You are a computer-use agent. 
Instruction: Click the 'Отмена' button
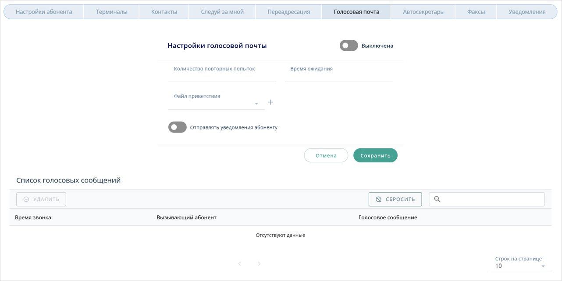click(326, 155)
